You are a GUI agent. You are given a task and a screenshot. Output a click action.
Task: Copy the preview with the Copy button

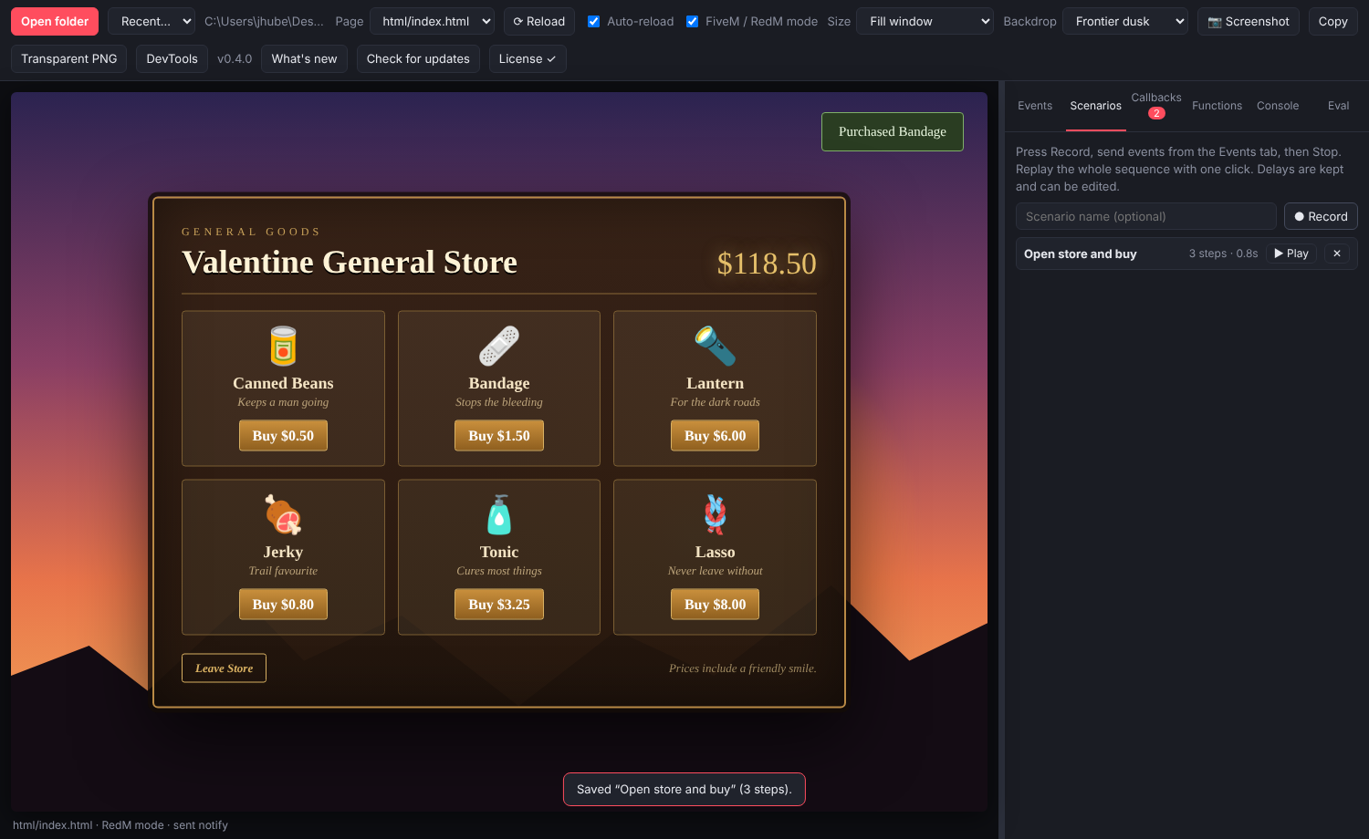(1333, 21)
